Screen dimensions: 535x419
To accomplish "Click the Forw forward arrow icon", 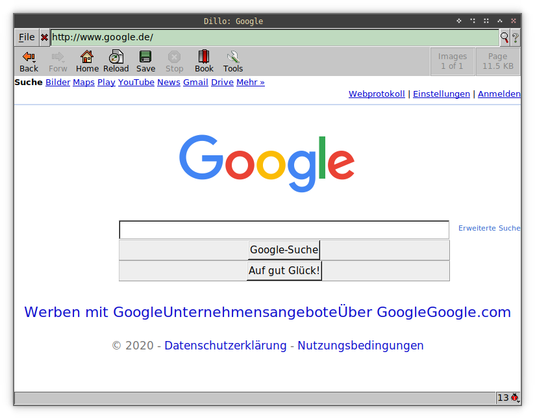I will (x=57, y=57).
